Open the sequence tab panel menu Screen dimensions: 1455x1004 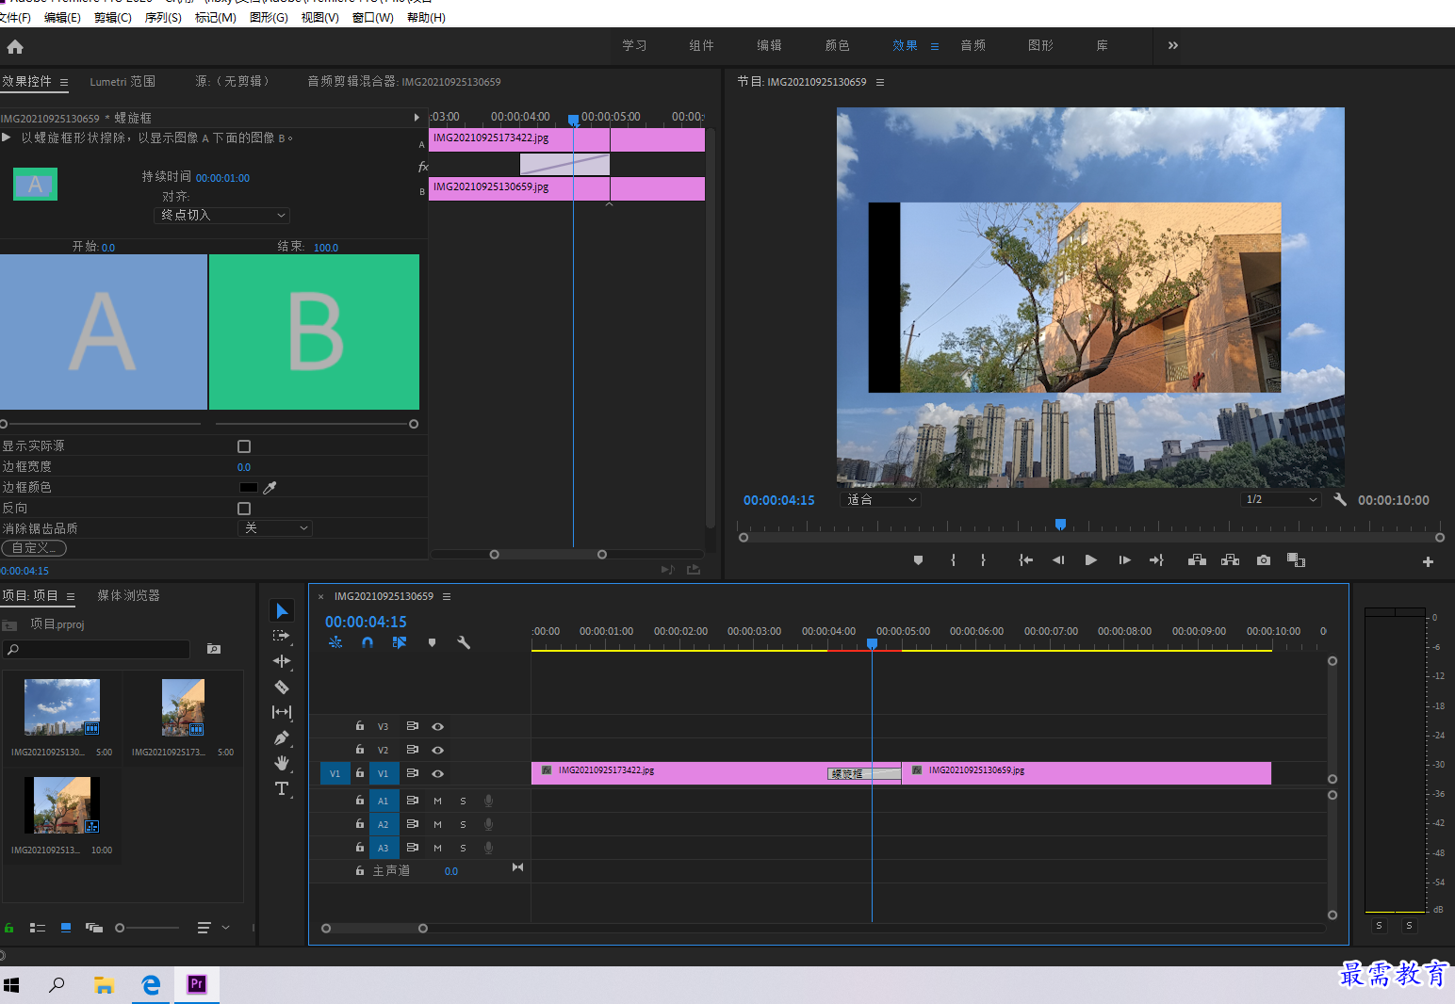(447, 596)
